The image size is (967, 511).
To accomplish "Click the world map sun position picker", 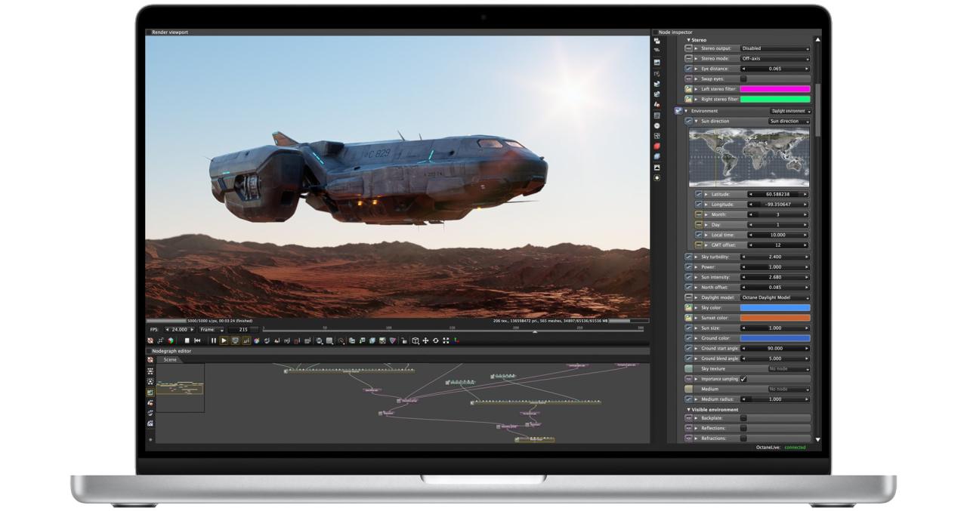I will [x=749, y=157].
